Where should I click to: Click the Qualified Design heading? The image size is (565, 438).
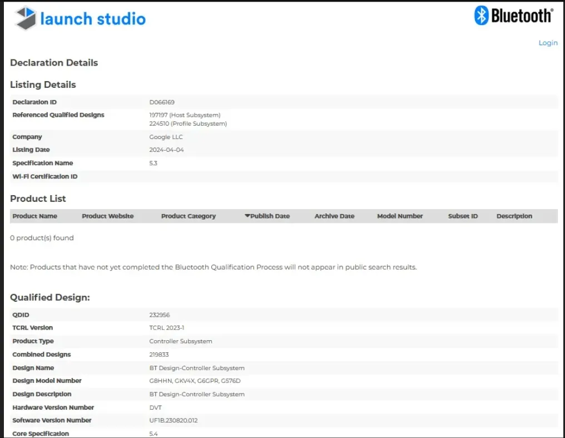point(49,297)
